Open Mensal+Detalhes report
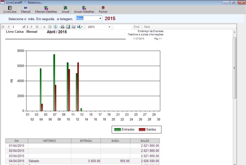 (x=46, y=9)
